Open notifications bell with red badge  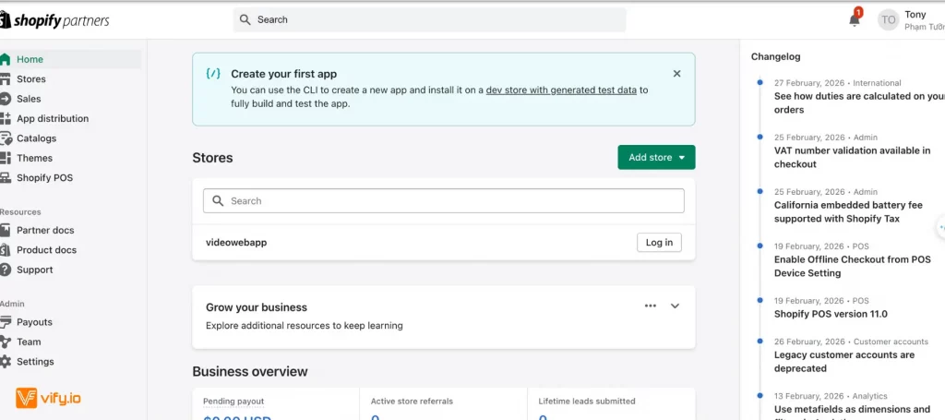pyautogui.click(x=855, y=18)
